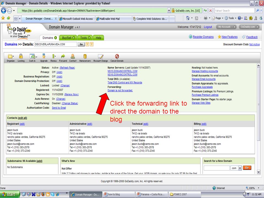The image size is (264, 198).
Task: Click the Add to Favorites icon
Action: (x=9, y=18)
